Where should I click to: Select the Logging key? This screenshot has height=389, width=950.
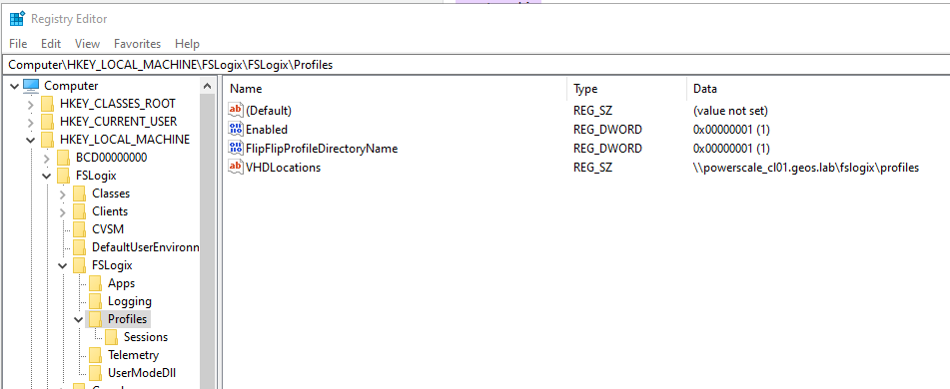(130, 301)
